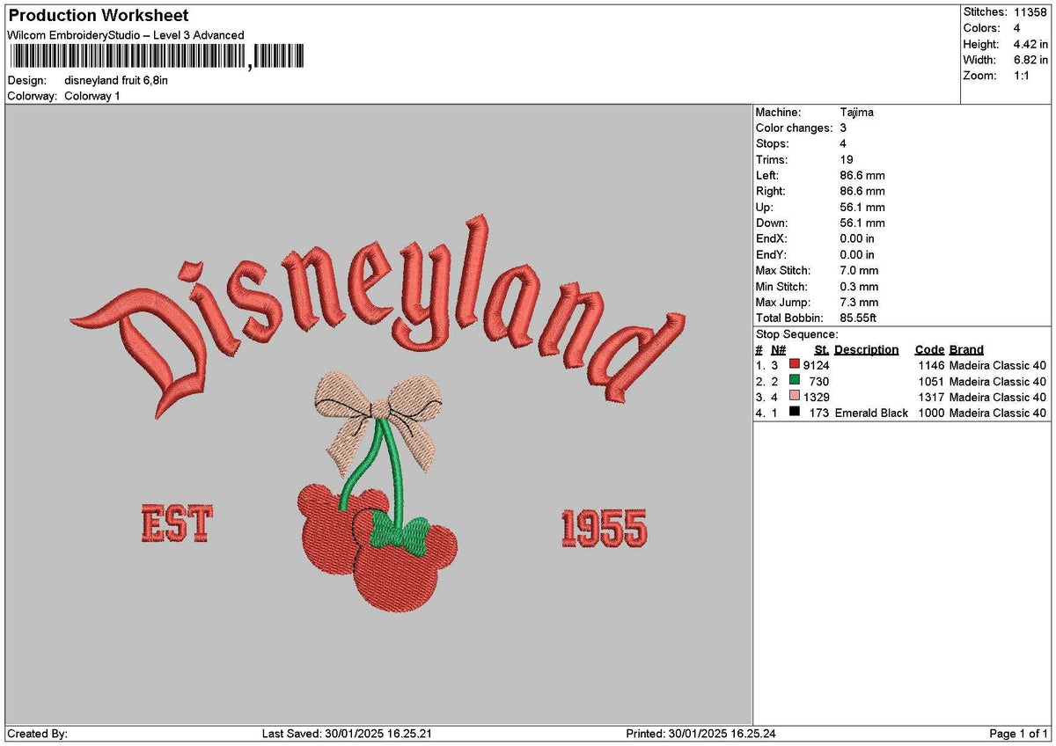Click the "Created By:" footer field

coord(37,734)
